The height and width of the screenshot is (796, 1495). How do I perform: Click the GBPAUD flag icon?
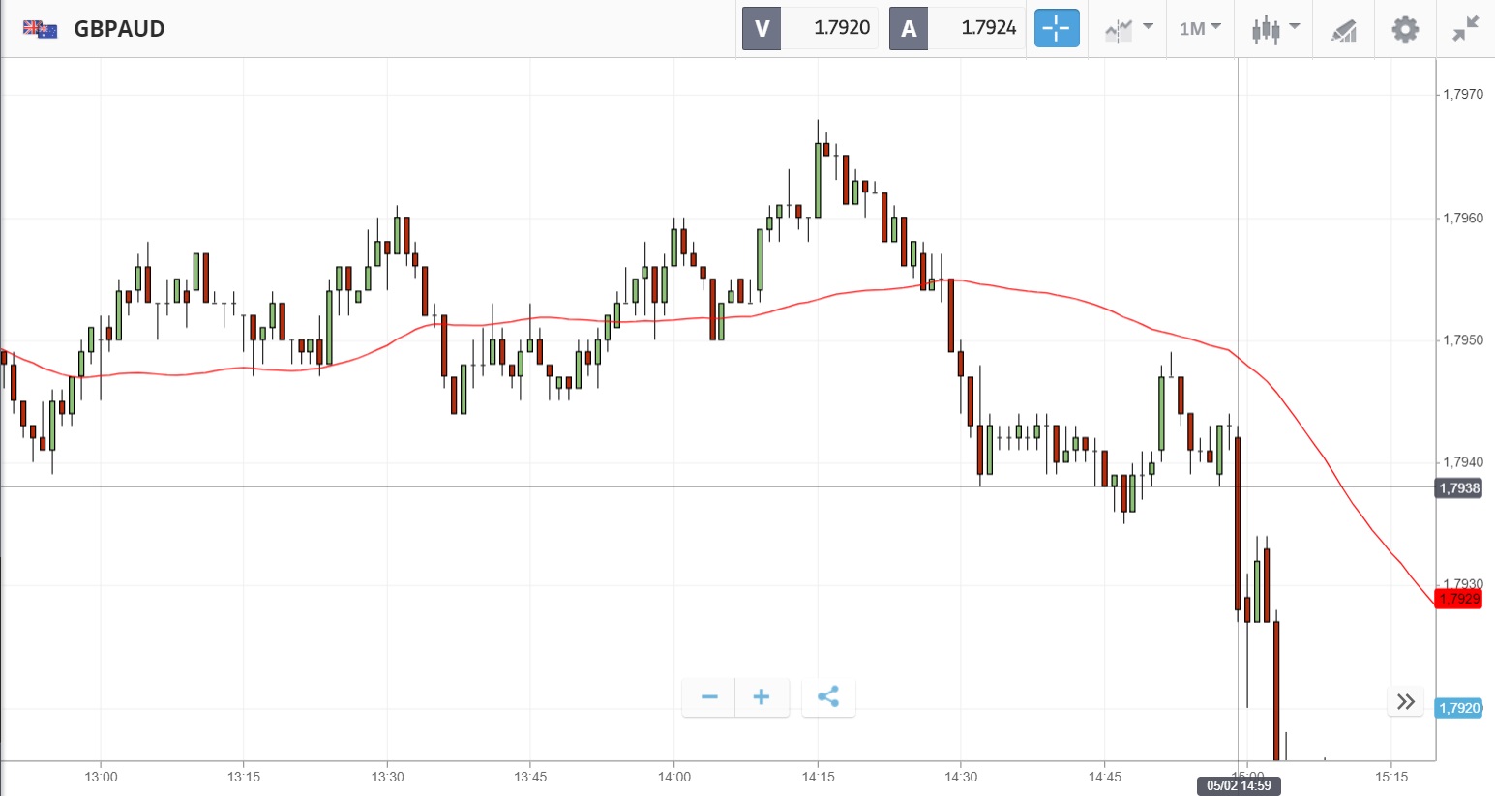coord(41,29)
